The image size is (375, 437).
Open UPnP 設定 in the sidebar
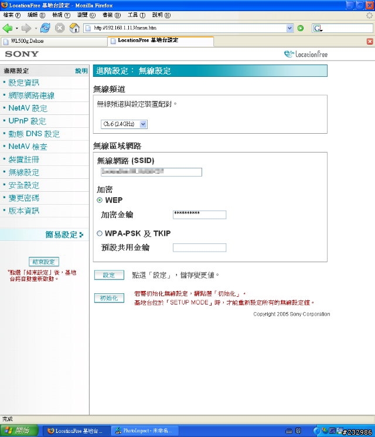28,121
